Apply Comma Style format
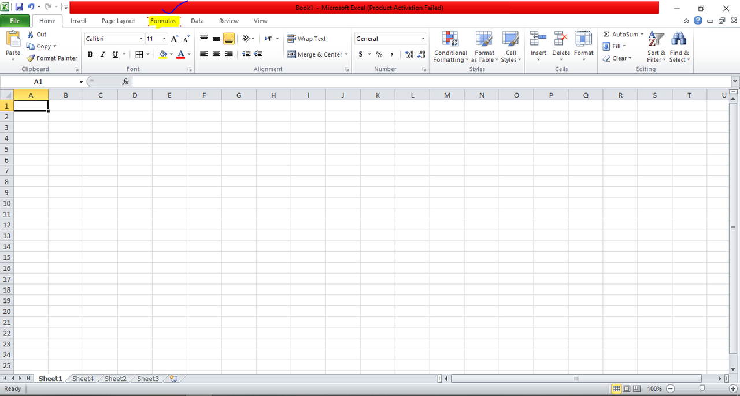 click(x=392, y=54)
